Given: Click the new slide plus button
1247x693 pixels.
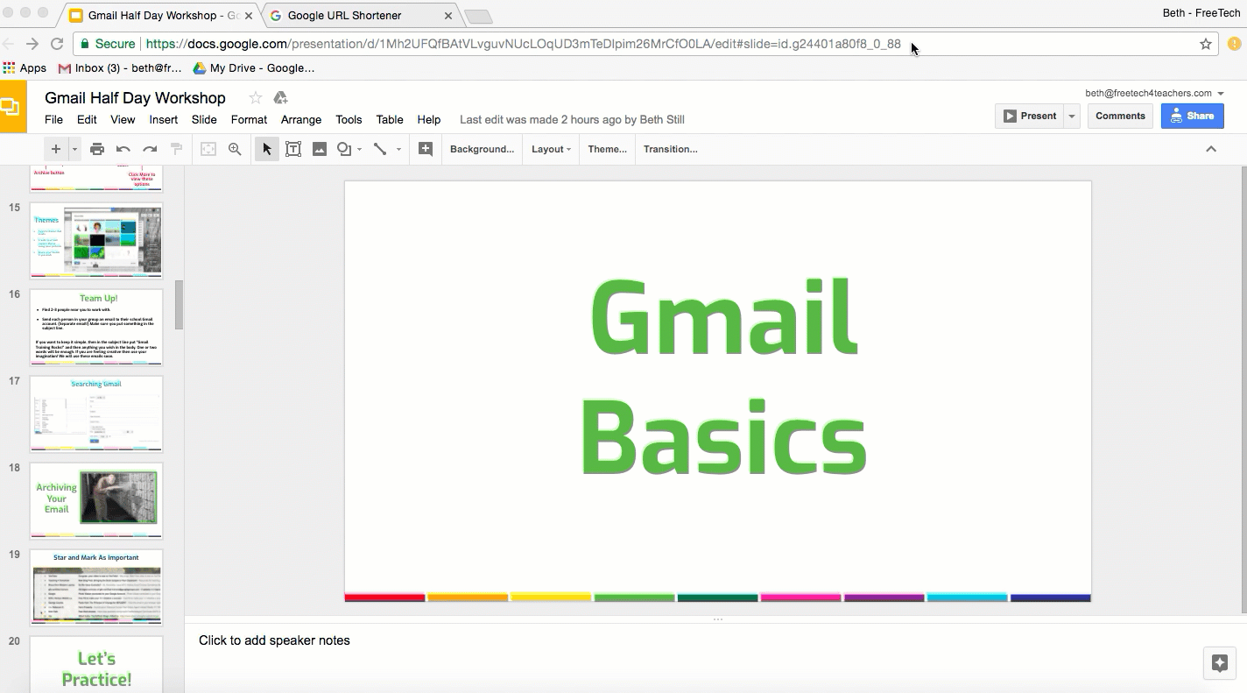Looking at the screenshot, I should click(55, 149).
